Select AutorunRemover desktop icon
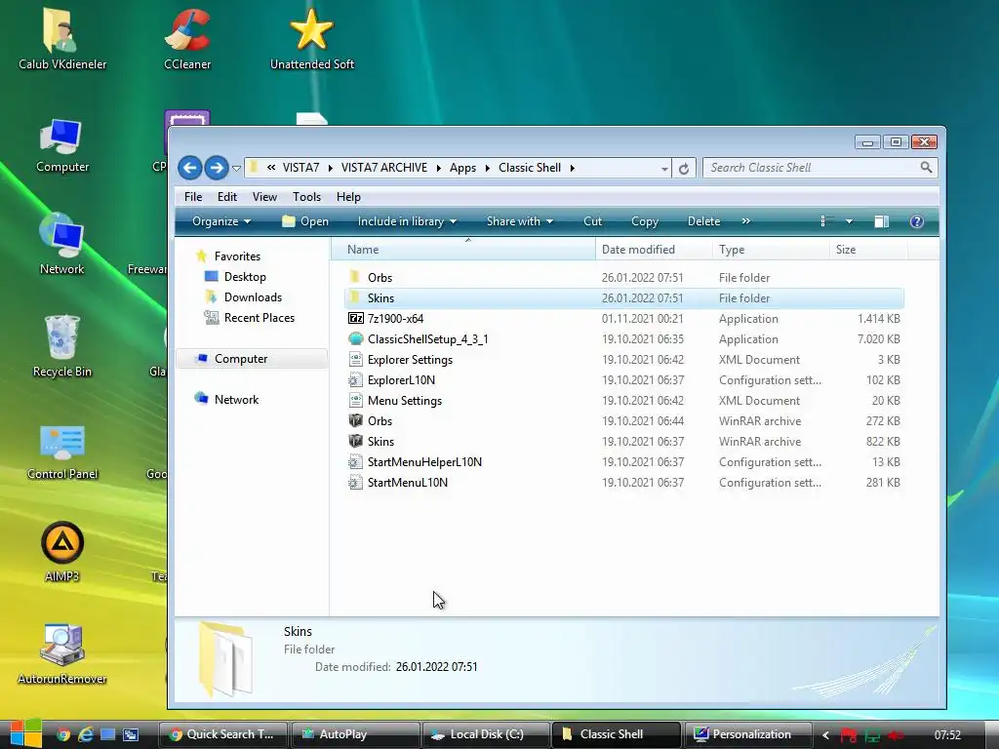Screen dimensions: 999x749 [61, 654]
